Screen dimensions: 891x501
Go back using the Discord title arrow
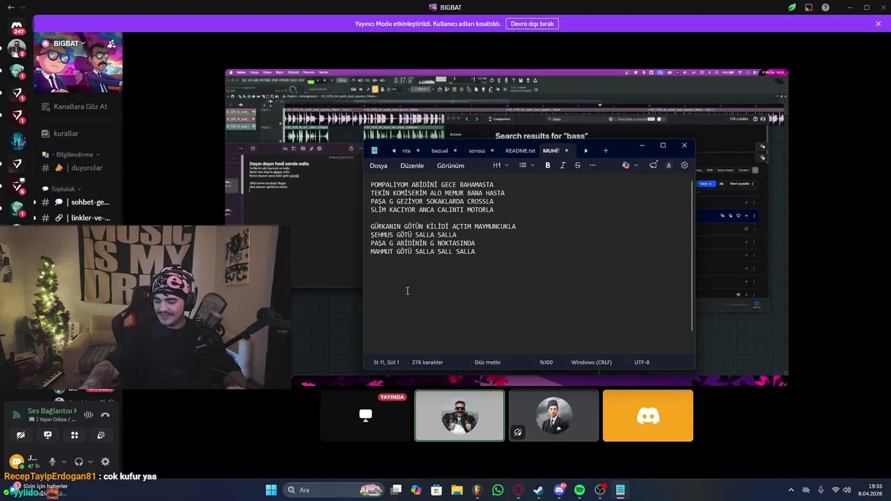pos(10,7)
